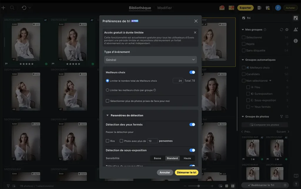Collapse the Groupe de photos section
The width and height of the screenshot is (301, 189).
point(243,117)
